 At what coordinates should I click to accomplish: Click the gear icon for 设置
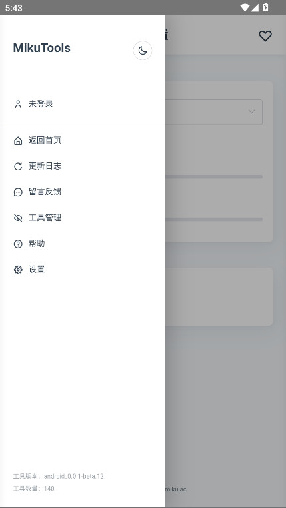[x=18, y=270]
